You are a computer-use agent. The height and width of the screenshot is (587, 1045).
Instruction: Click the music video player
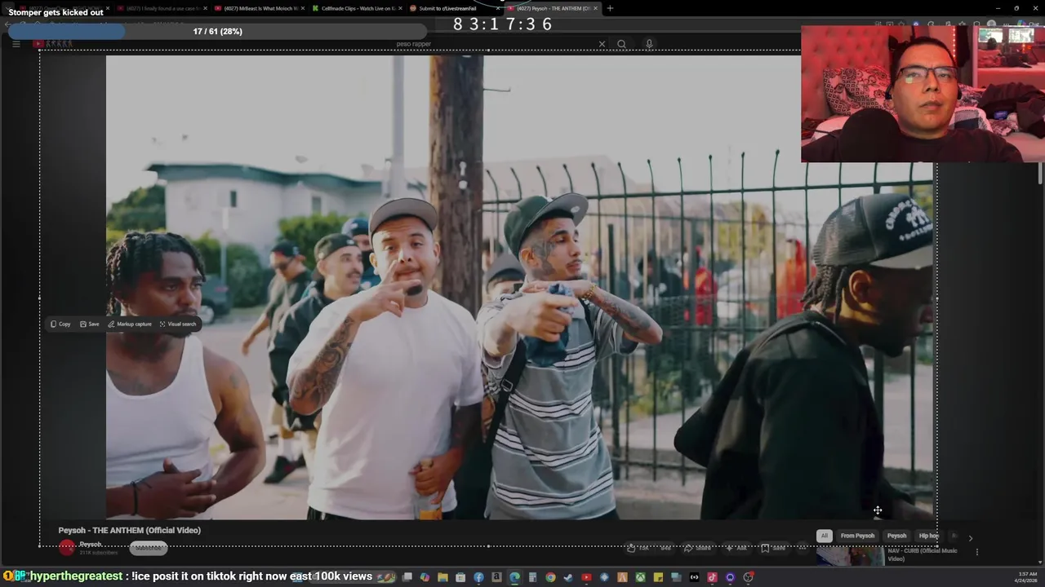tap(519, 287)
